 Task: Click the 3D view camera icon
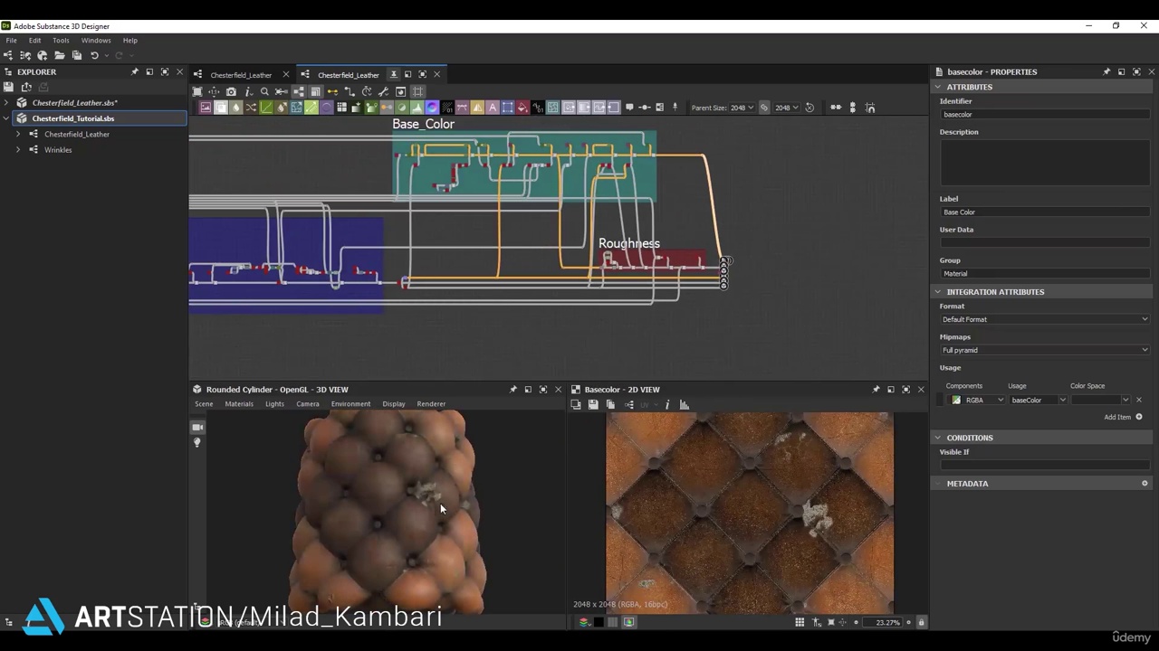197,427
